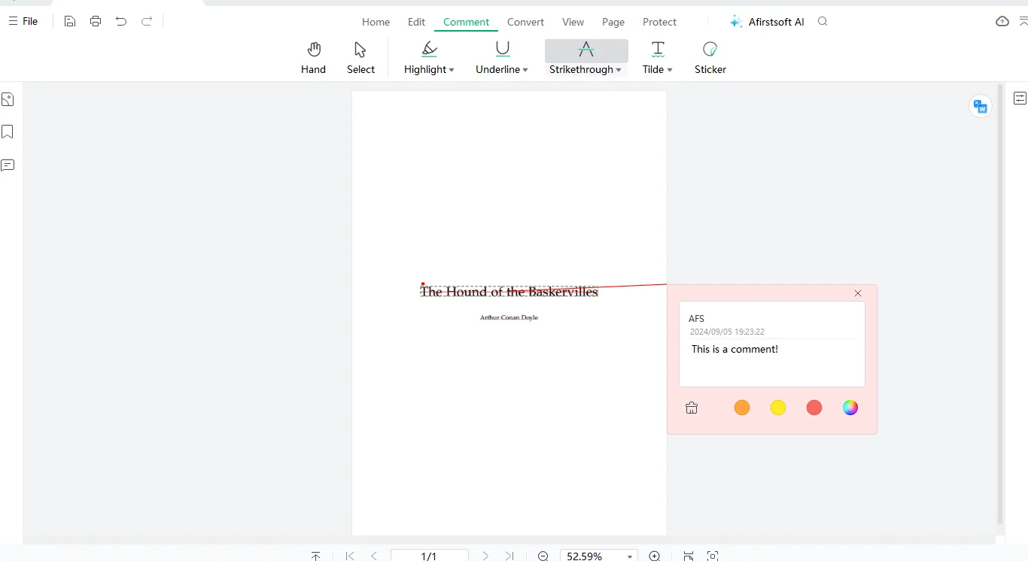The image size is (1028, 570).
Task: Click the scroll-to-top icon
Action: pyautogui.click(x=315, y=556)
